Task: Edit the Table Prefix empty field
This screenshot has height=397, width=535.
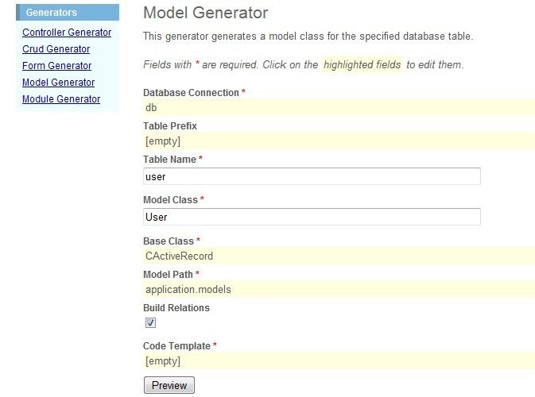Action: click(339, 141)
